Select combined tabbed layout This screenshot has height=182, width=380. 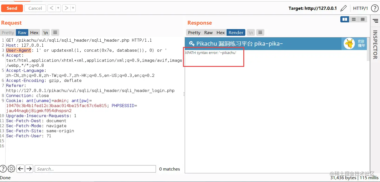[362, 19]
